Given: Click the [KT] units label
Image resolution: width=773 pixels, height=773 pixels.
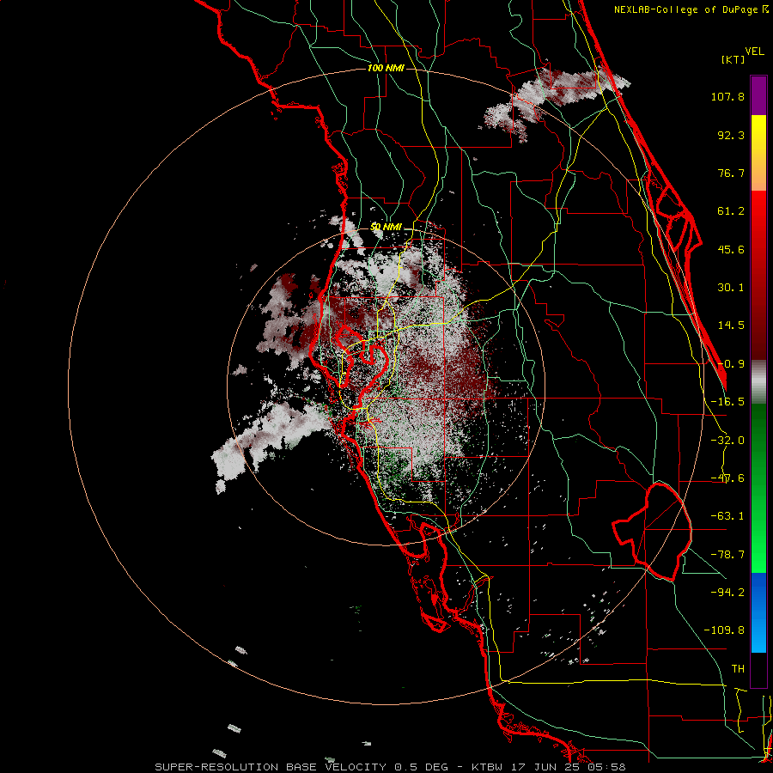Looking at the screenshot, I should pyautogui.click(x=733, y=59).
